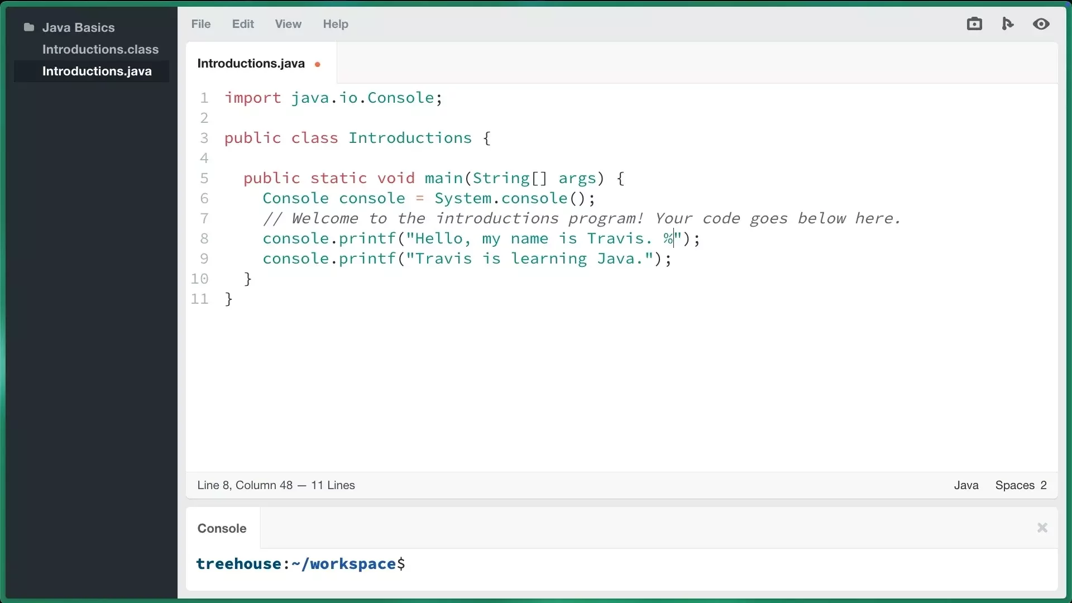Preview the project with the eye icon
The width and height of the screenshot is (1072, 603).
1041,23
